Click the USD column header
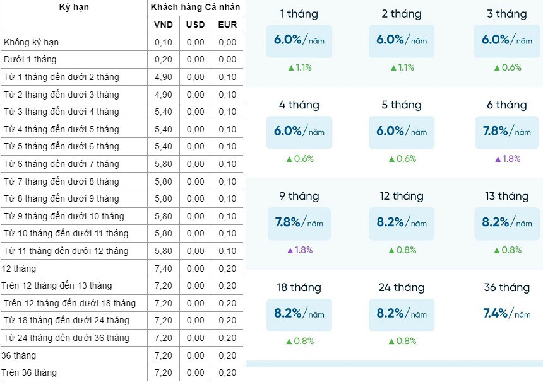Viewport: 543px width, 385px height. [x=195, y=25]
